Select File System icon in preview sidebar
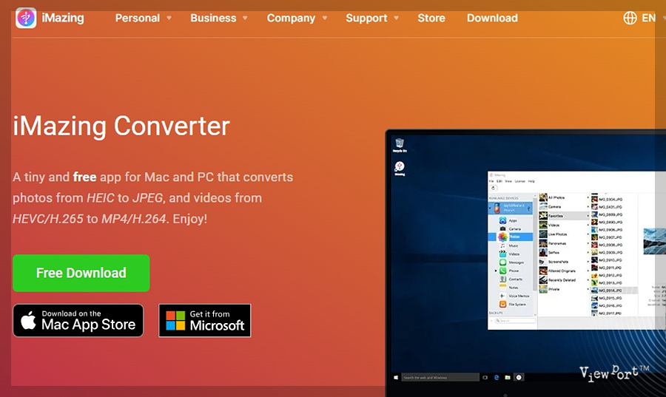The height and width of the screenshot is (397, 666). (x=502, y=304)
